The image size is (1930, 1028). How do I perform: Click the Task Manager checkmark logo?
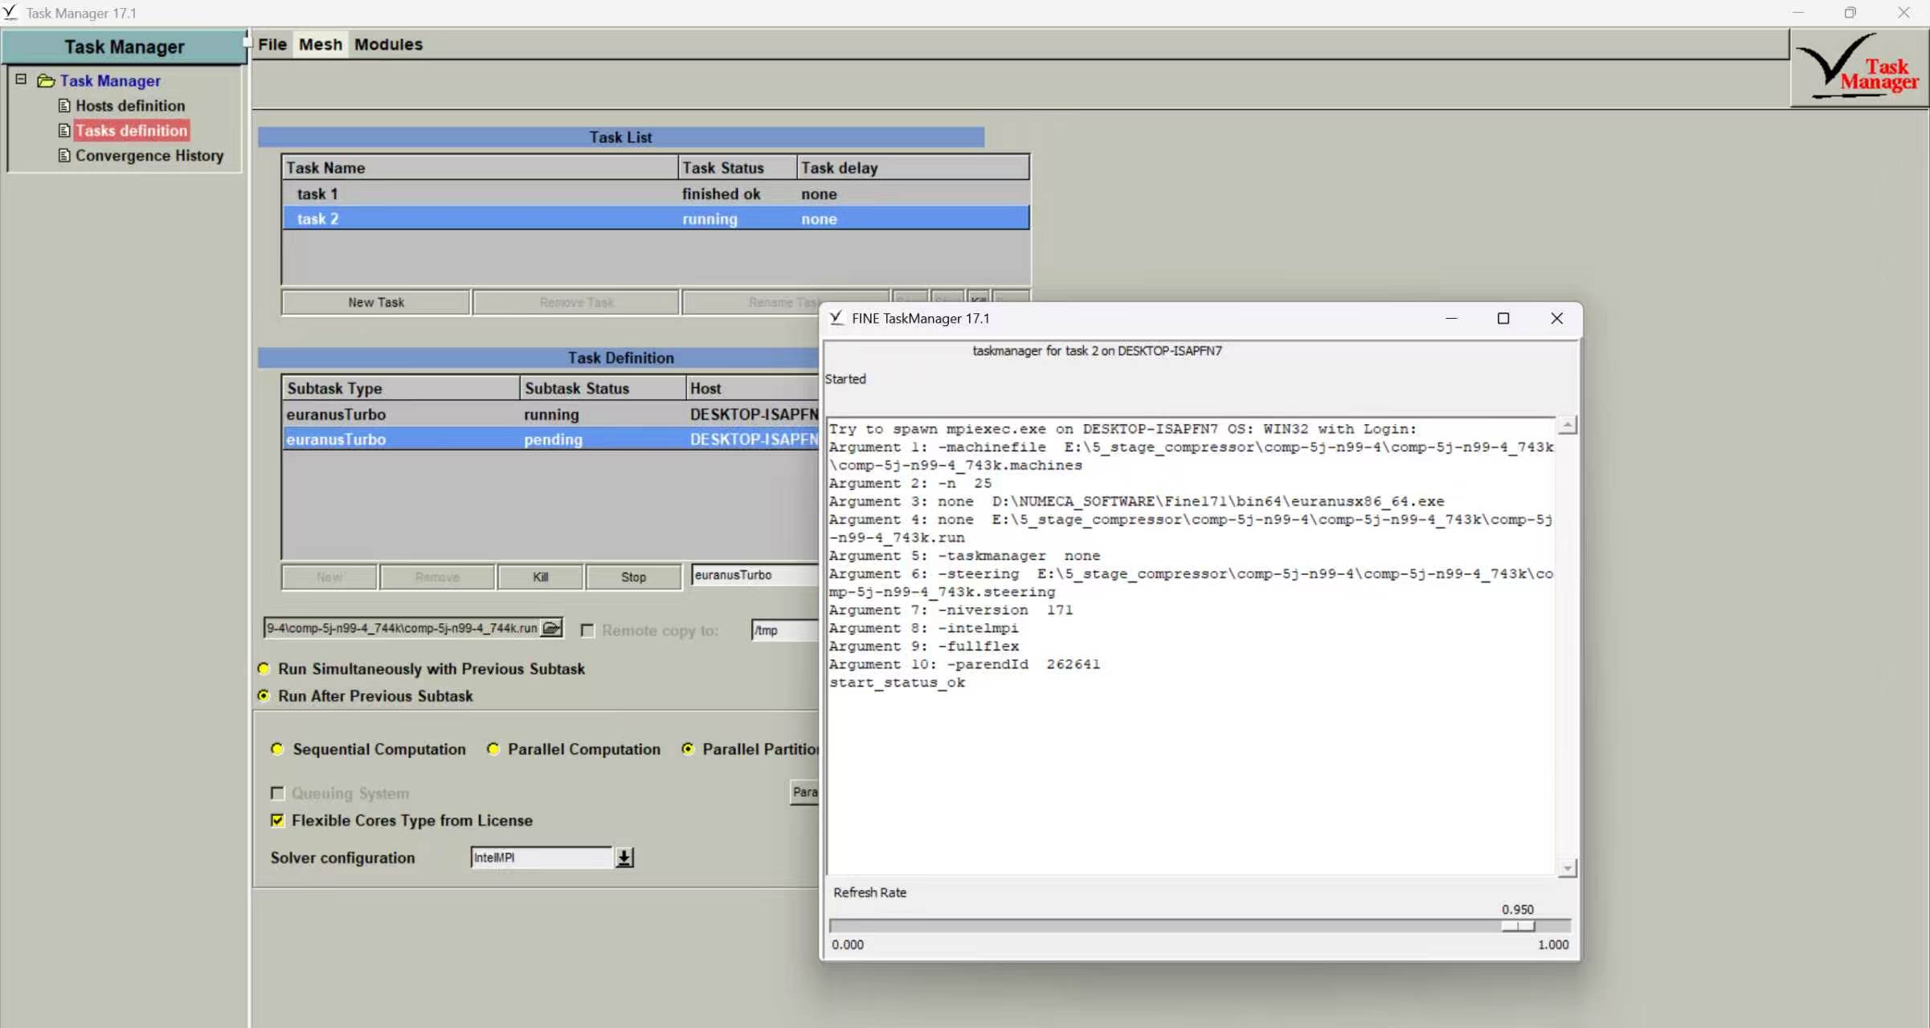click(x=1858, y=67)
